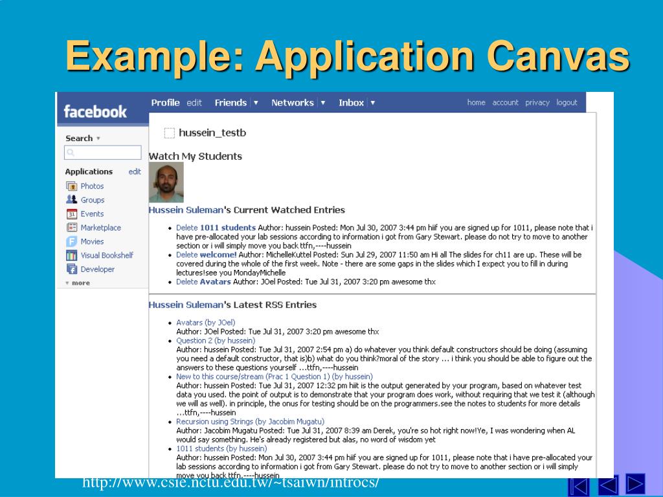Image resolution: width=663 pixels, height=497 pixels.
Task: Open the Friends menu
Action: point(230,103)
